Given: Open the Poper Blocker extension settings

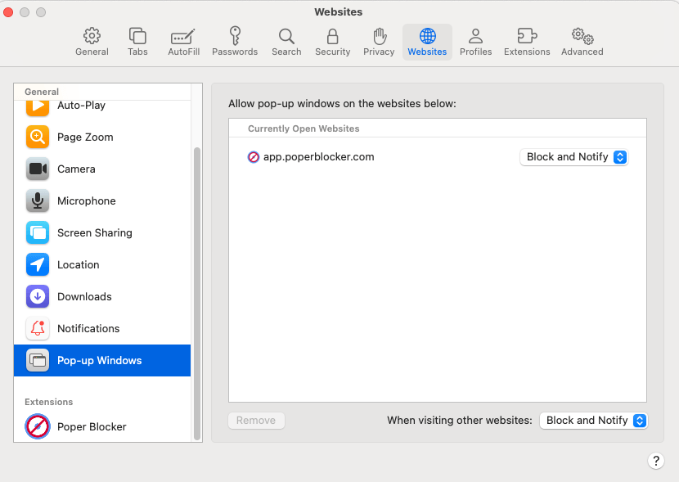Looking at the screenshot, I should tap(37, 426).
